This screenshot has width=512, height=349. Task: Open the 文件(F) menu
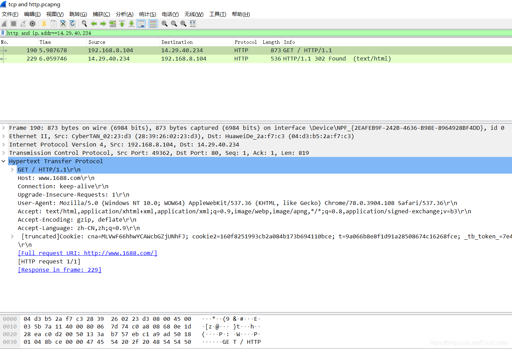coord(10,14)
